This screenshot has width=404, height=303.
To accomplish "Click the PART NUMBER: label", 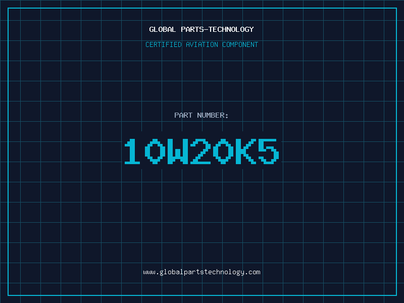I will 201,115.
